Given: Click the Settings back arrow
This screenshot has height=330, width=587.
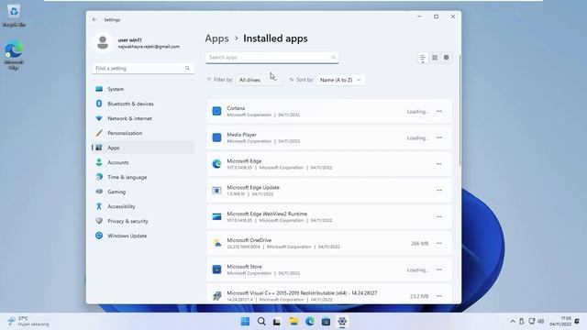Looking at the screenshot, I should click(x=94, y=19).
